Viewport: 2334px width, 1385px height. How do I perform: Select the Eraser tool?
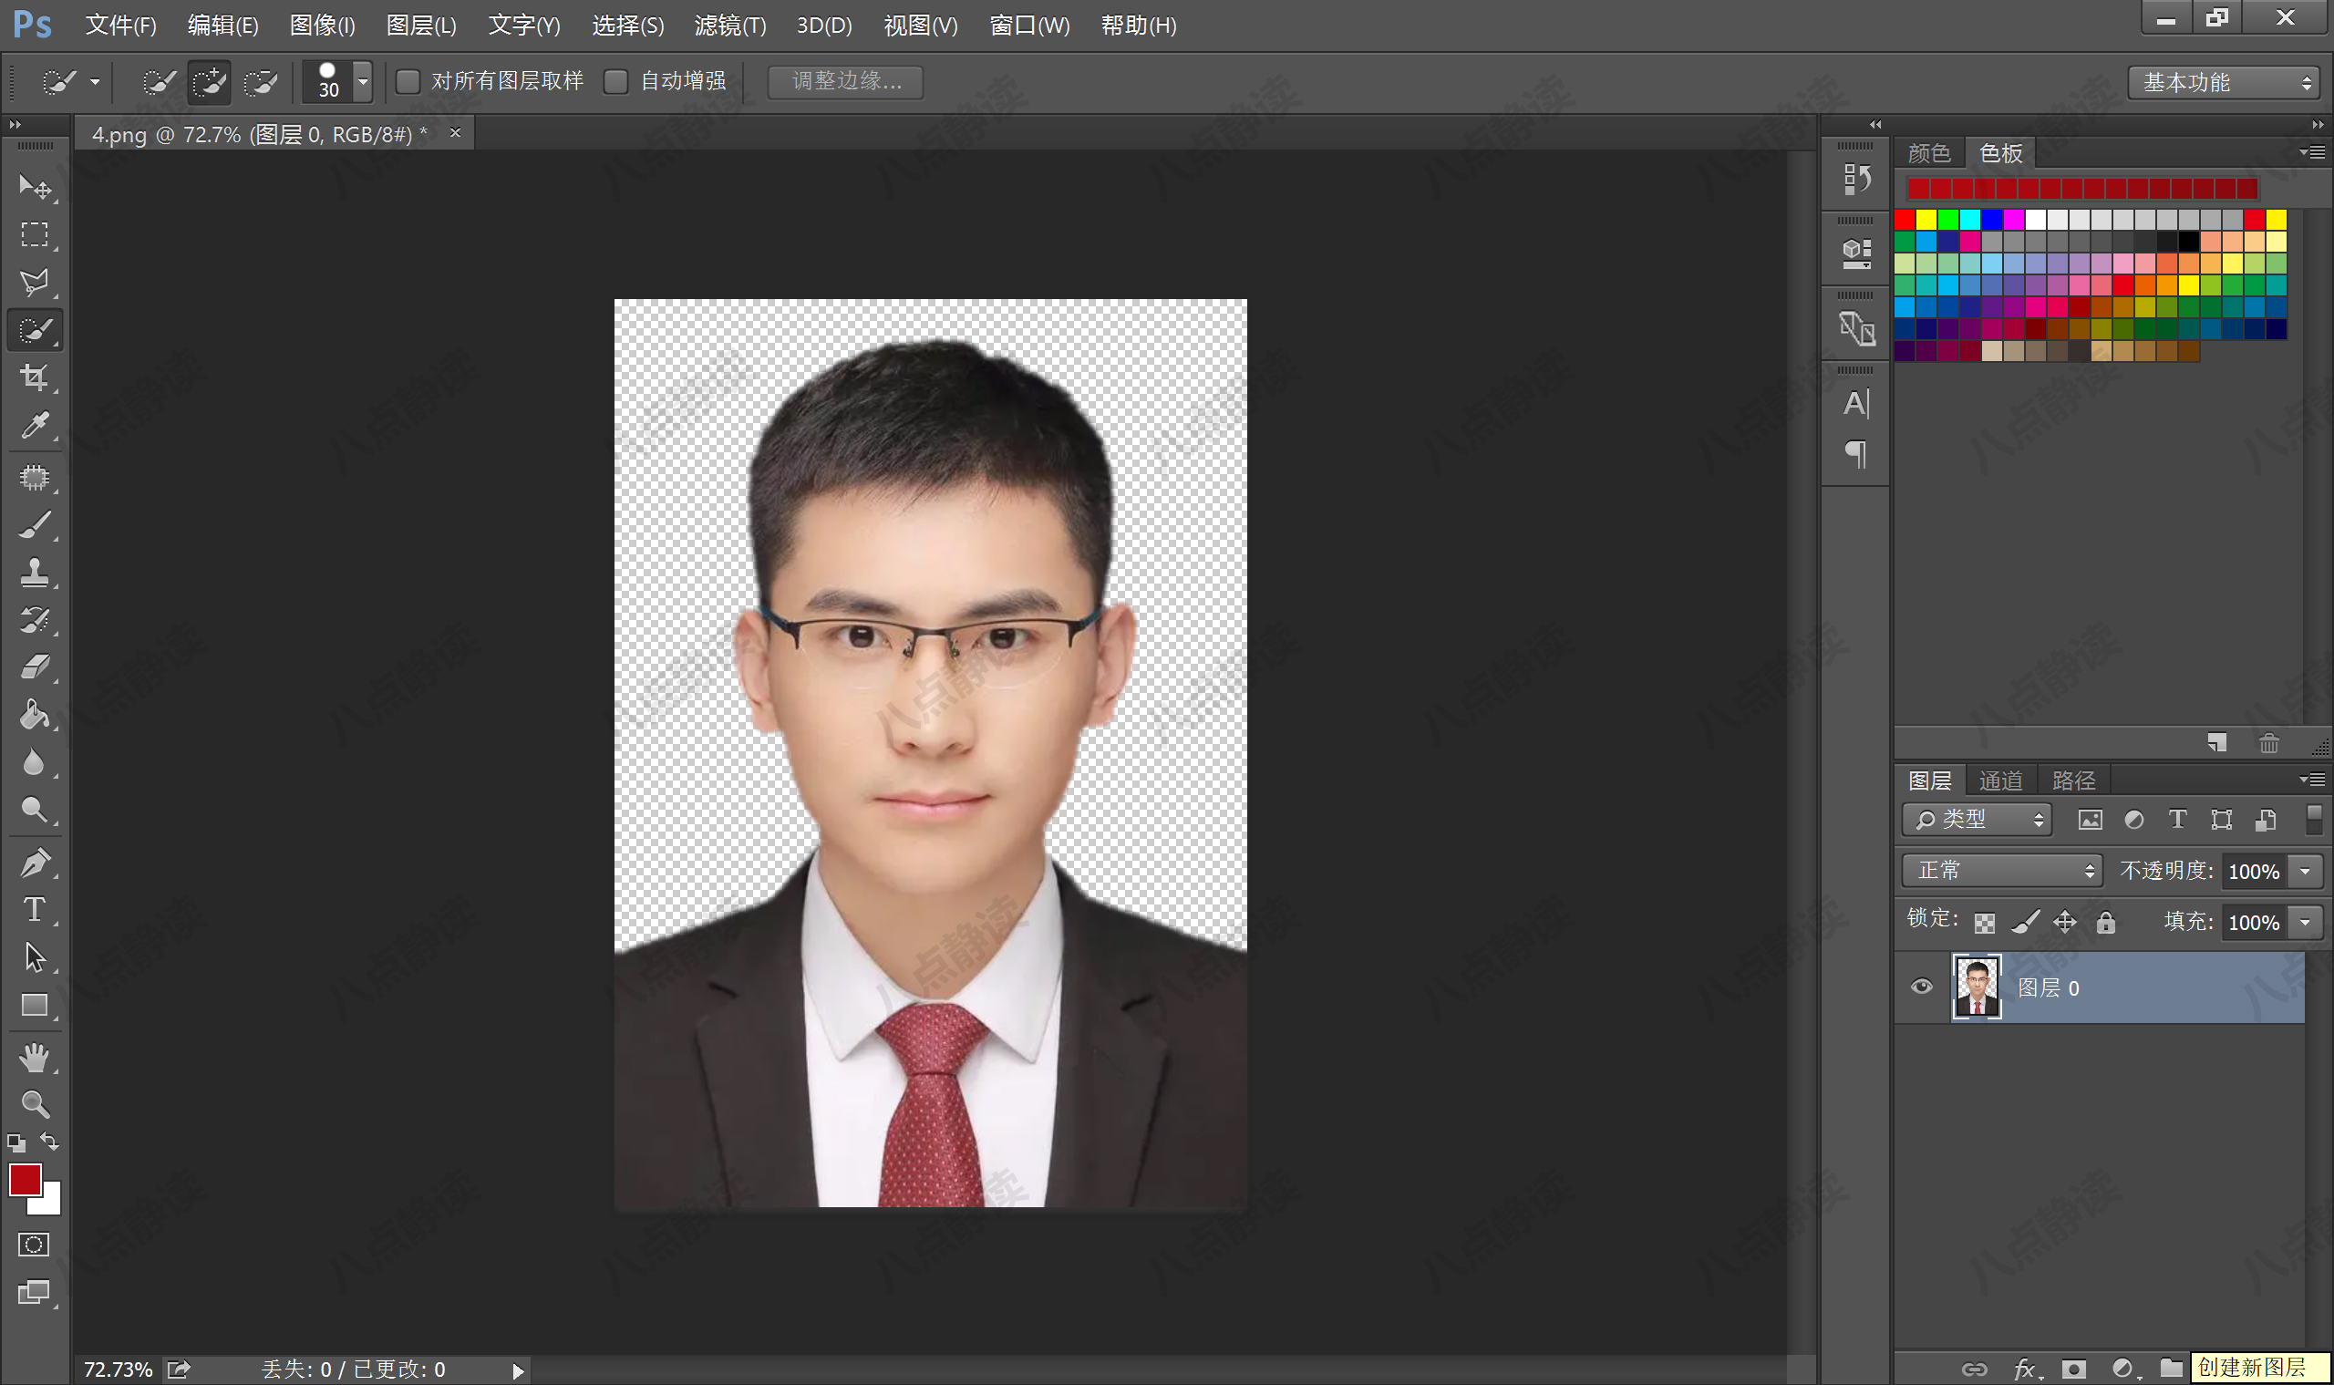(x=35, y=665)
